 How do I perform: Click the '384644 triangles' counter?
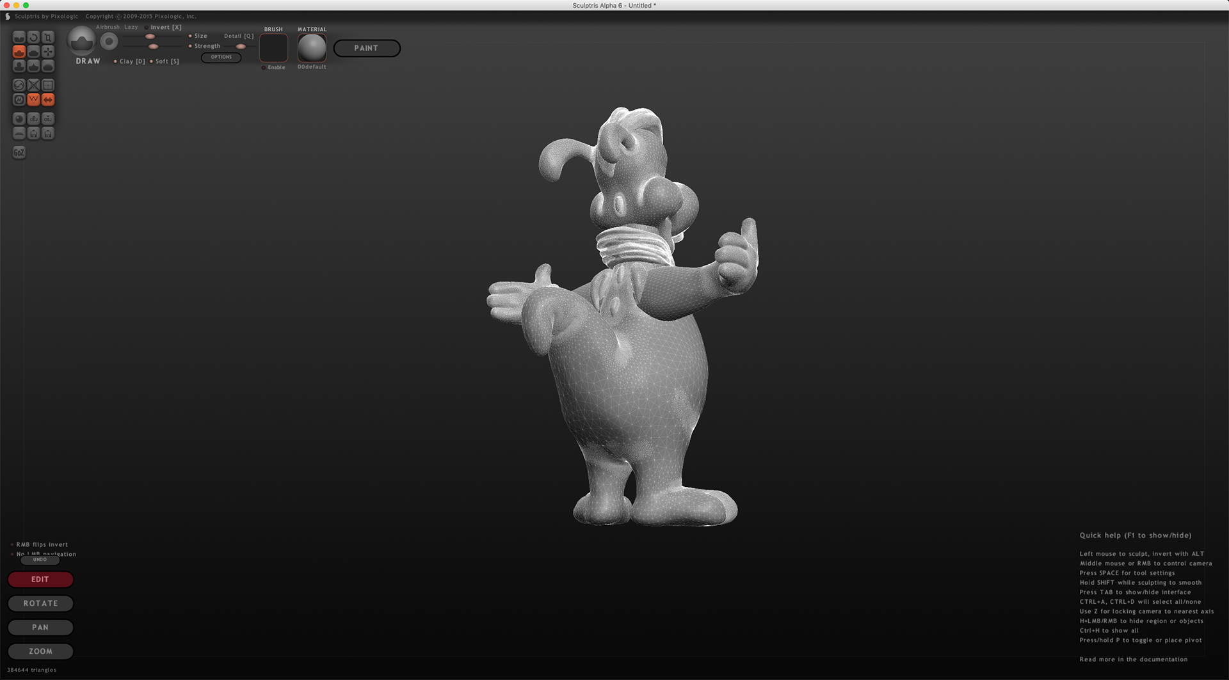(32, 670)
